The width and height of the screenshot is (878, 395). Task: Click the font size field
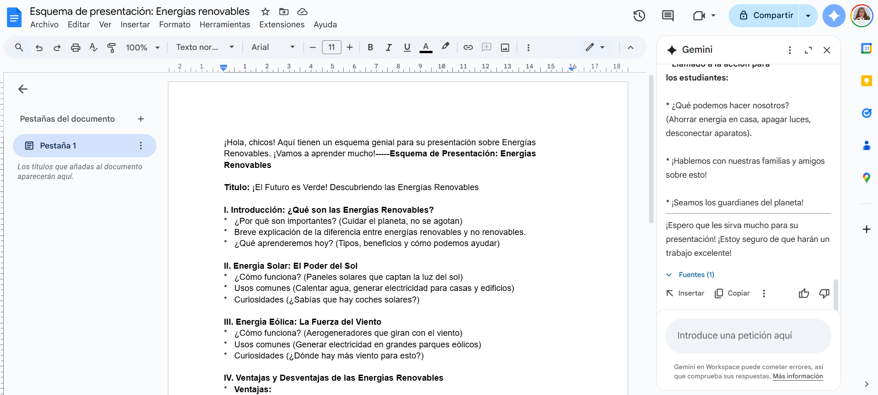tap(332, 47)
